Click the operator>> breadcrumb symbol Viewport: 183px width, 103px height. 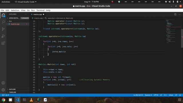tap(60, 18)
